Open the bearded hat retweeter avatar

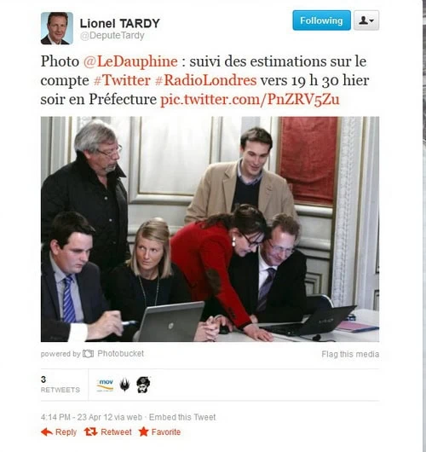pos(143,385)
